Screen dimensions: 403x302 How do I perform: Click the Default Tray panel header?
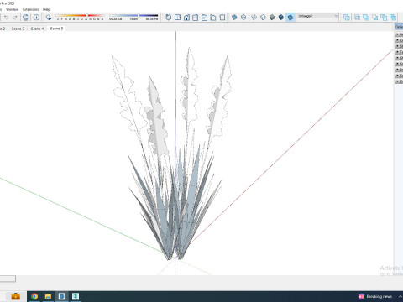click(x=399, y=27)
